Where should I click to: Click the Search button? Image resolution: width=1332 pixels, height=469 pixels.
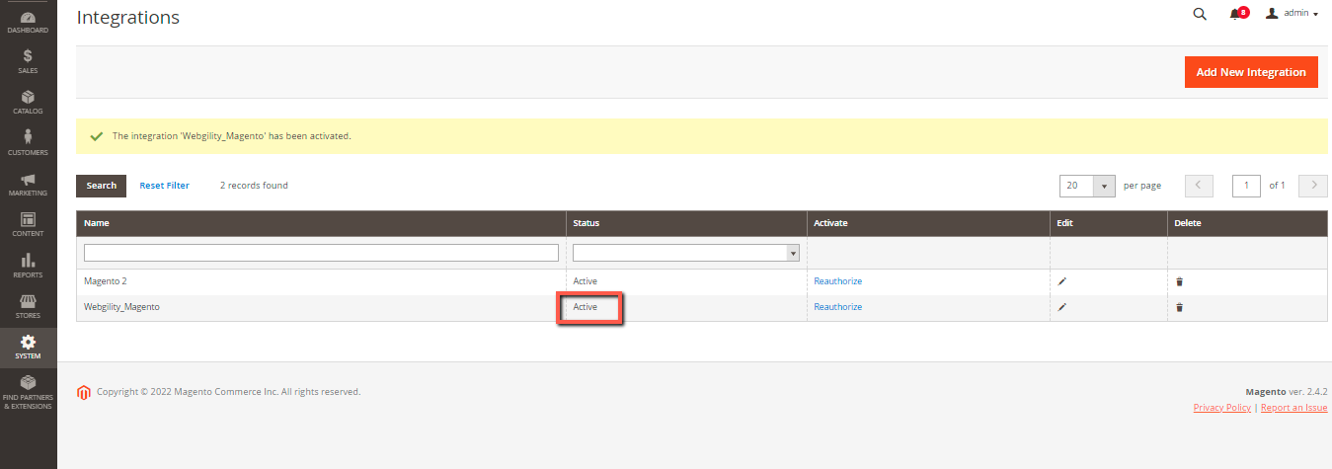[x=102, y=186]
